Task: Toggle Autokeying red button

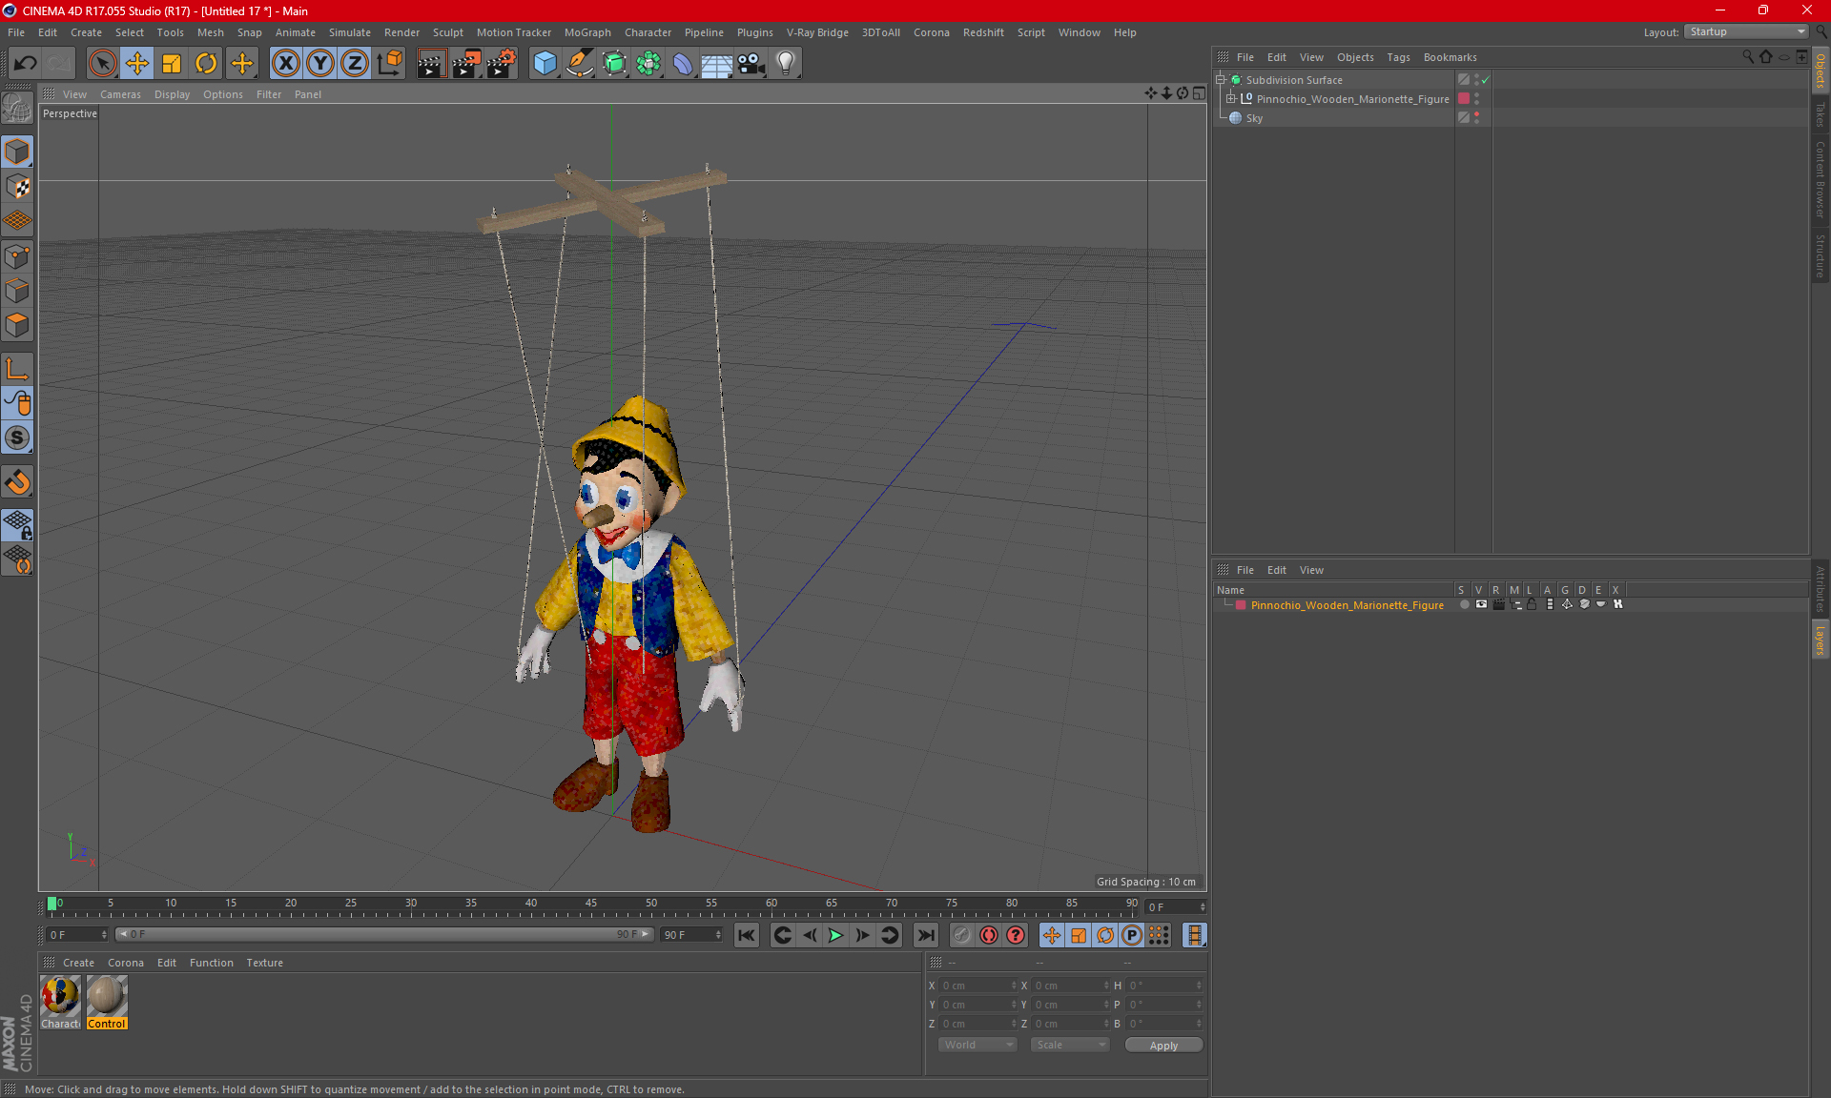Action: pos(989,935)
